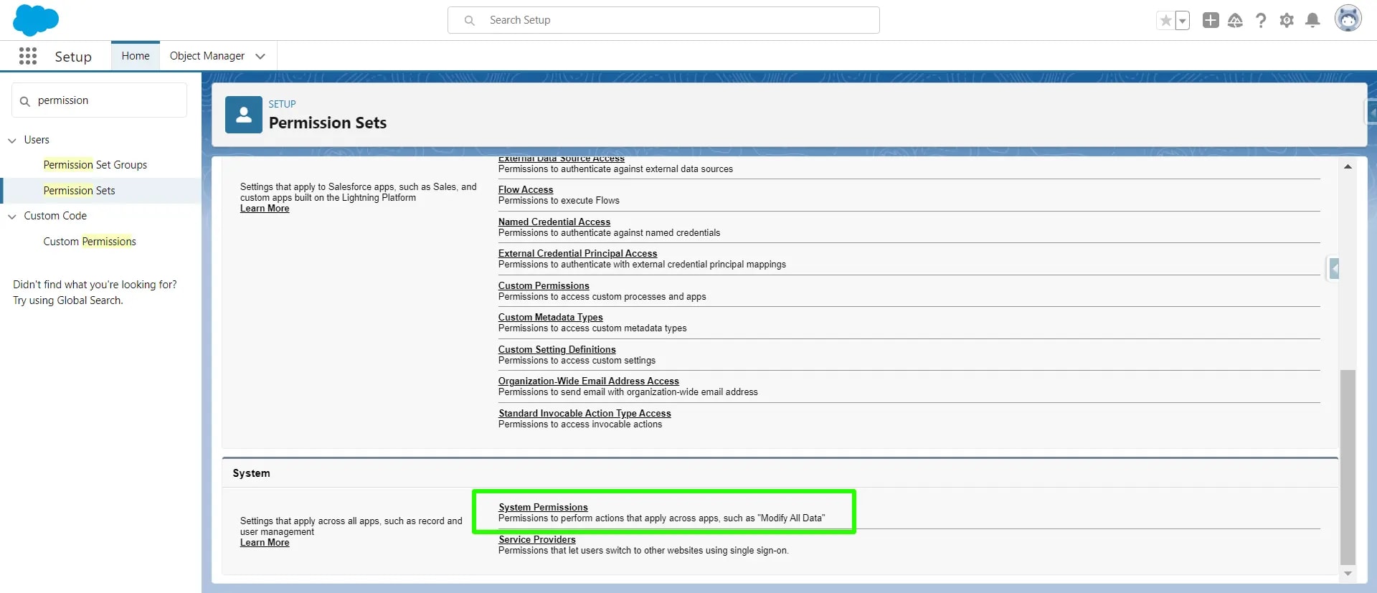Open the user profile avatar
This screenshot has height=593, width=1377.
tap(1348, 19)
